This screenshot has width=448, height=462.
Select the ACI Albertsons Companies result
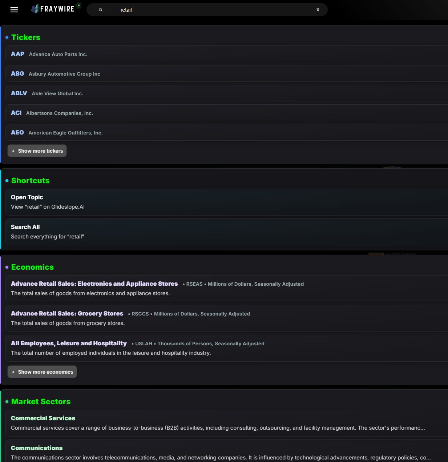point(52,113)
